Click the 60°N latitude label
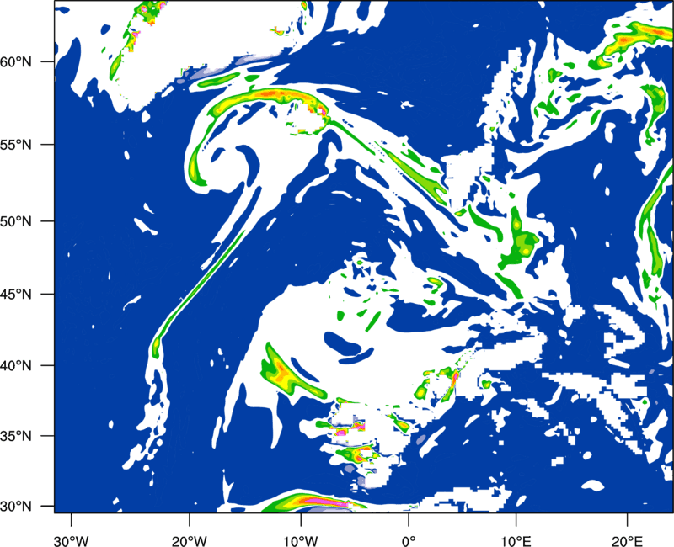Viewport: 674px width, 547px height. click(16, 62)
